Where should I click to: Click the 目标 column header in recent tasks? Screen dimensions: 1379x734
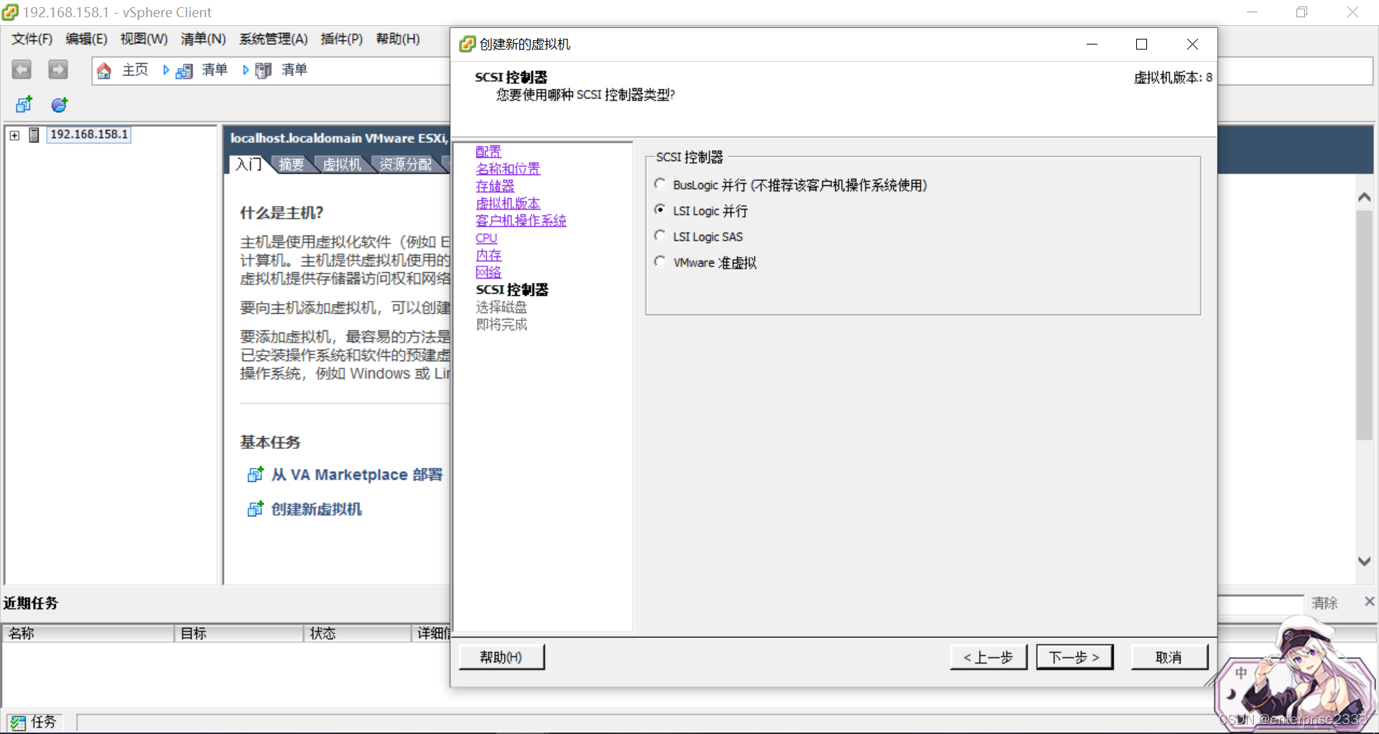click(238, 633)
